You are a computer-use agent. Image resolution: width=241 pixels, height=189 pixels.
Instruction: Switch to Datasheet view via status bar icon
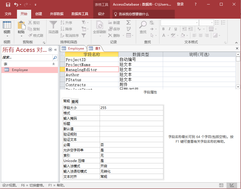(x=221, y=185)
